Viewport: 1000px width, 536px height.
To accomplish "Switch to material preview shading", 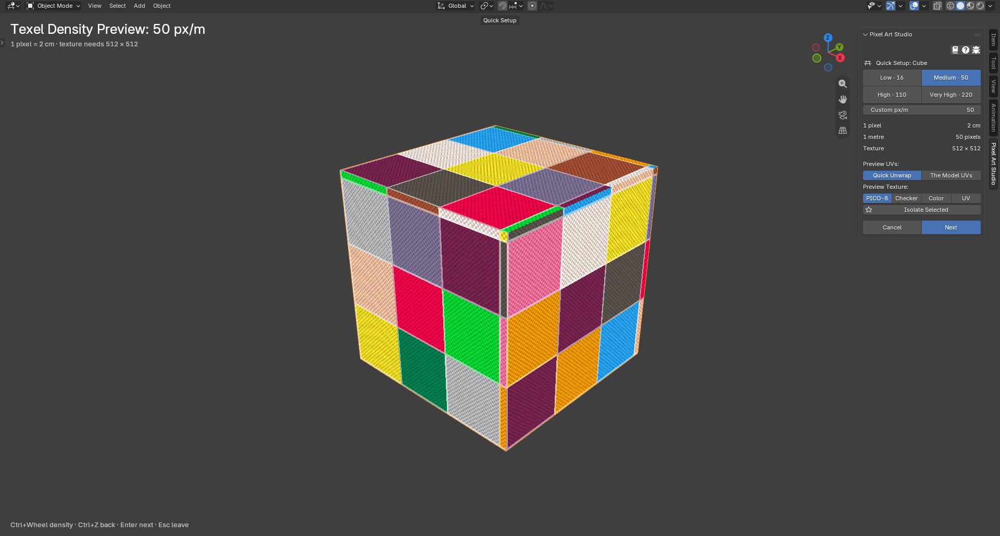I will (x=970, y=6).
